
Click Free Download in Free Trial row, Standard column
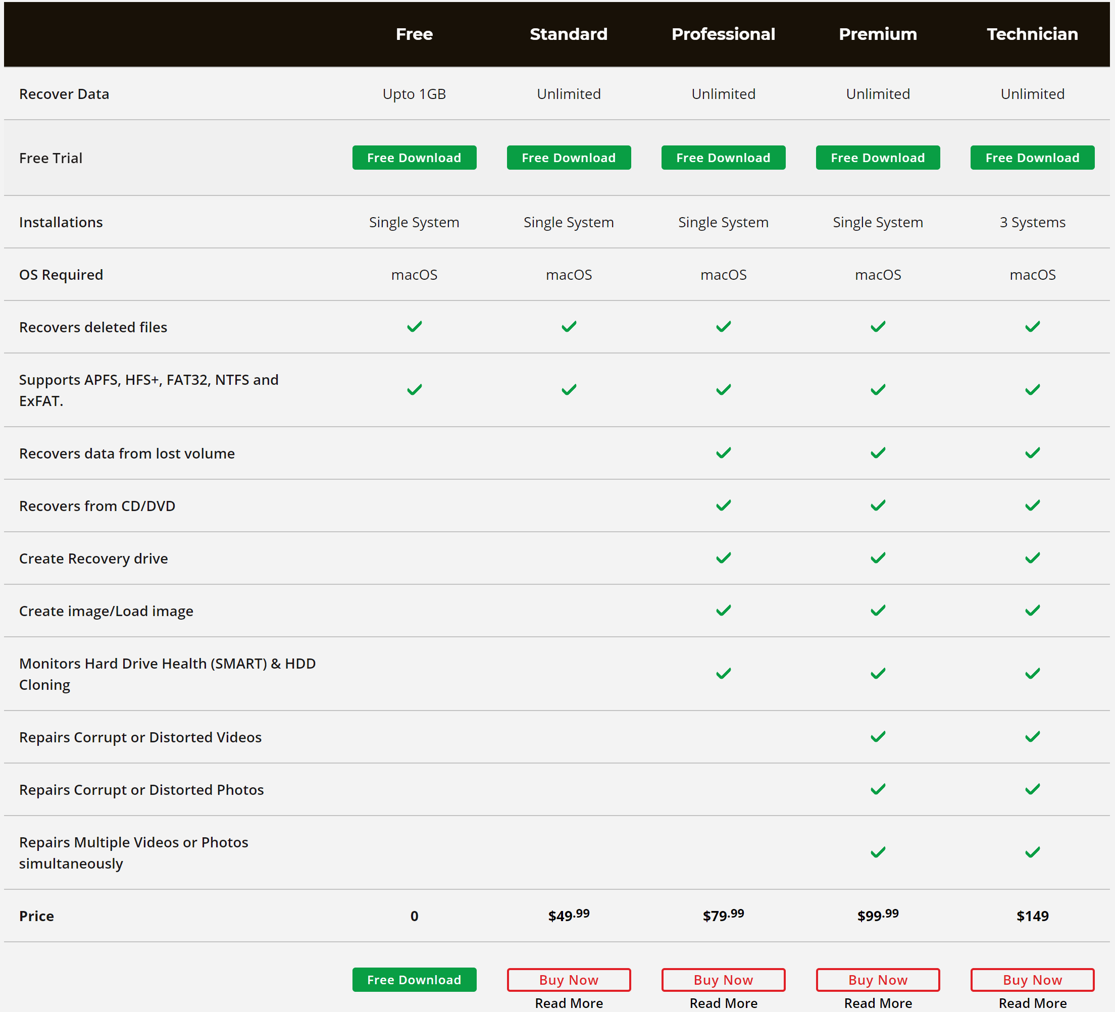[569, 158]
